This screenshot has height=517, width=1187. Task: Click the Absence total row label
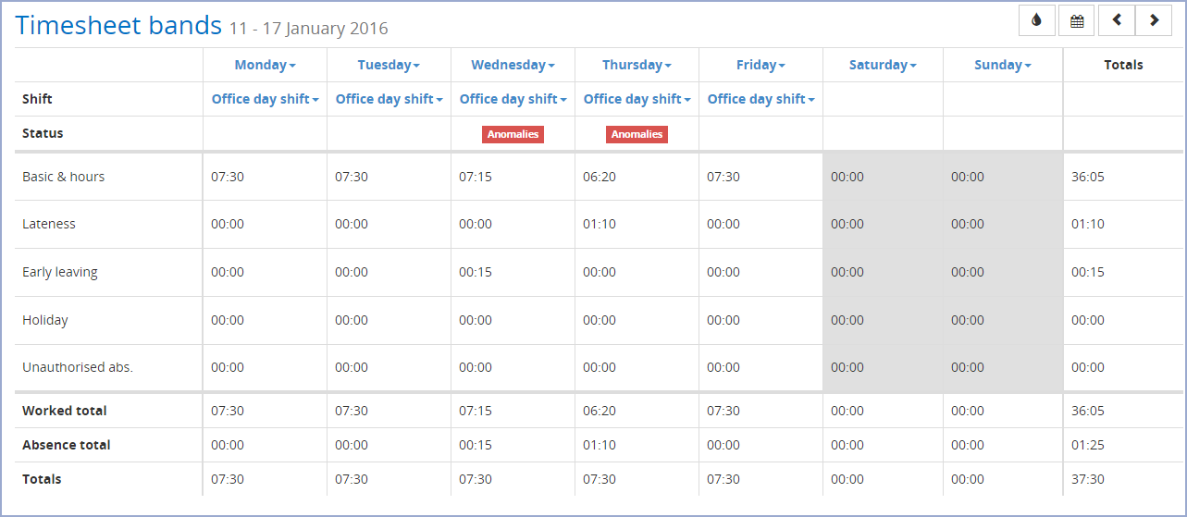[67, 445]
